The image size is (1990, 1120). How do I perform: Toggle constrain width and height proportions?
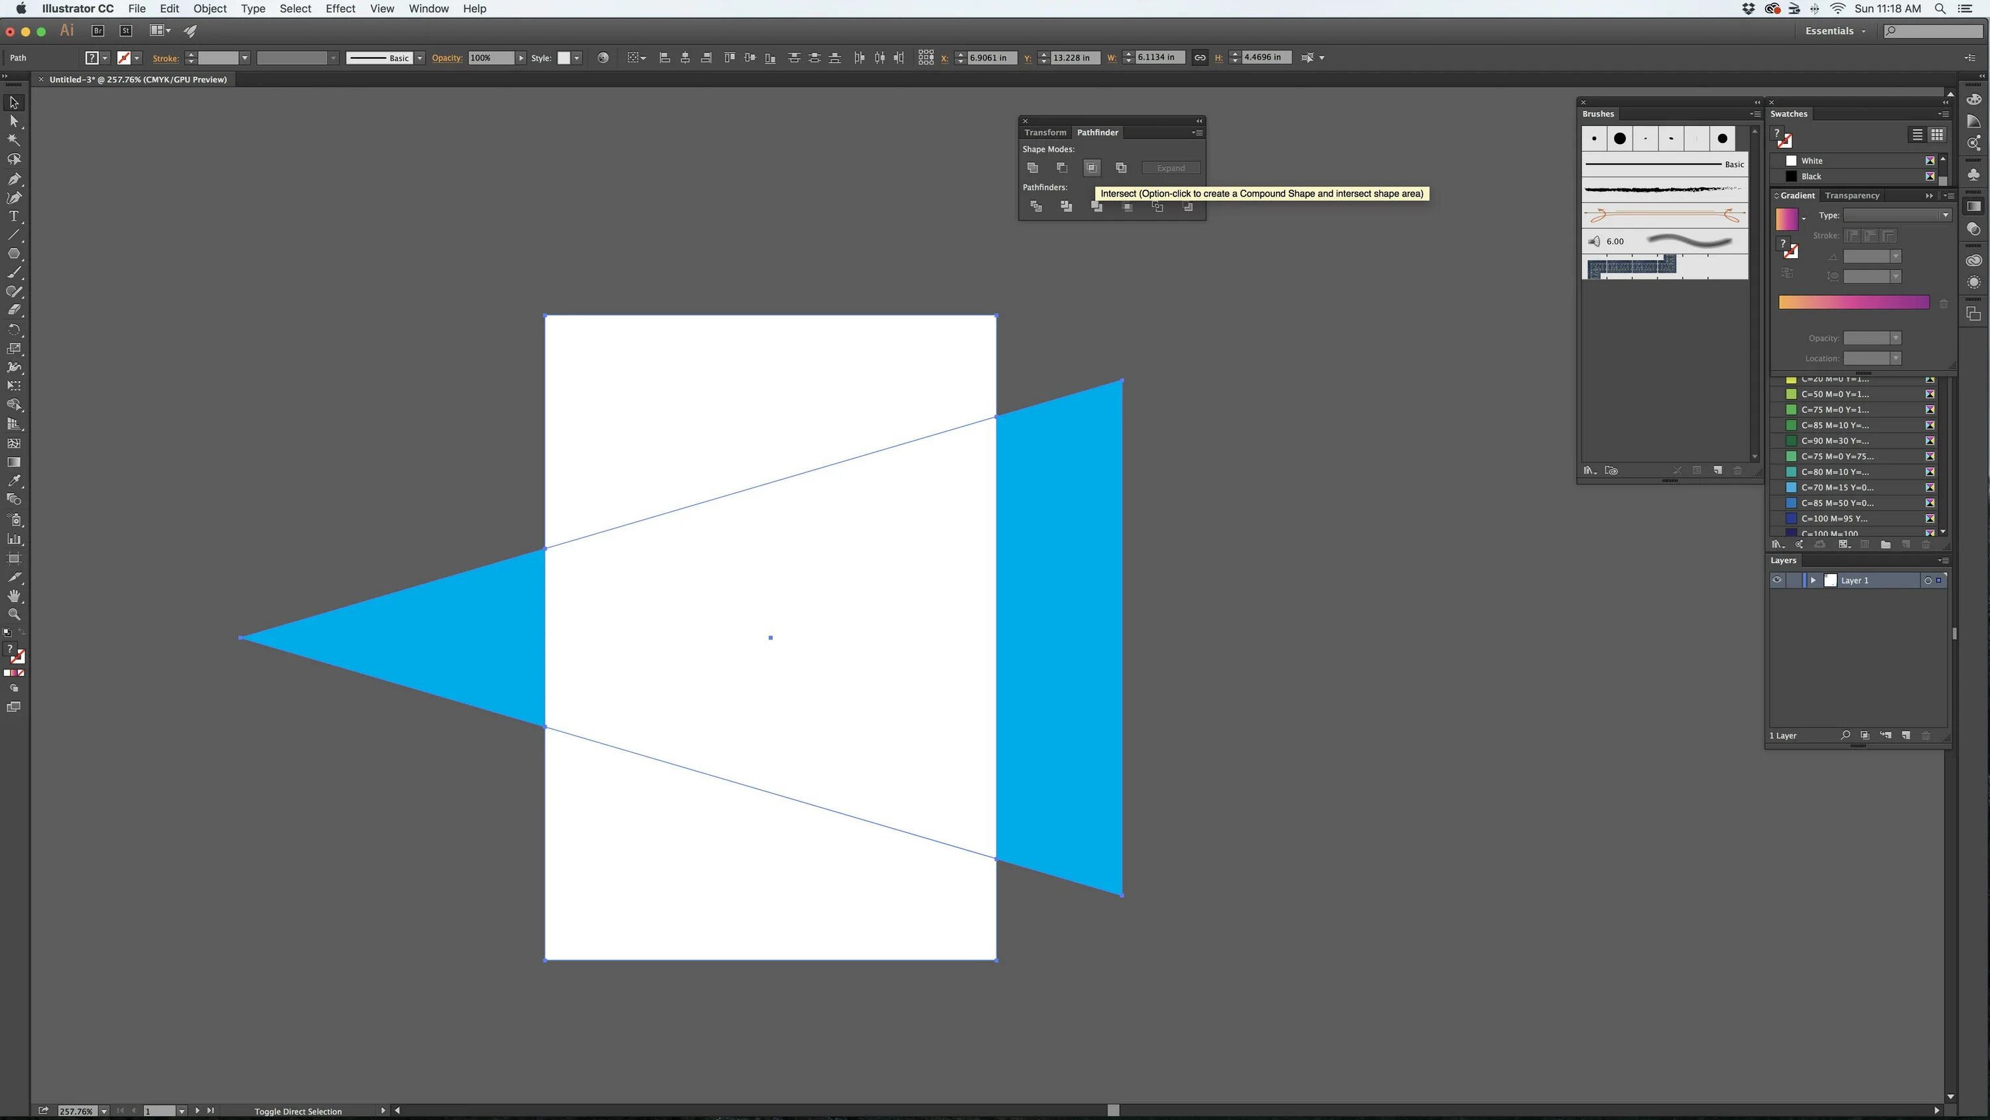pos(1200,58)
